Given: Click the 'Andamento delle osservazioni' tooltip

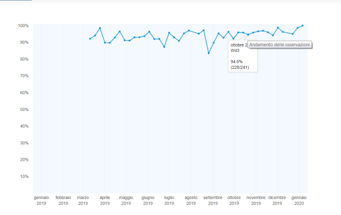Looking at the screenshot, I should click(280, 45).
